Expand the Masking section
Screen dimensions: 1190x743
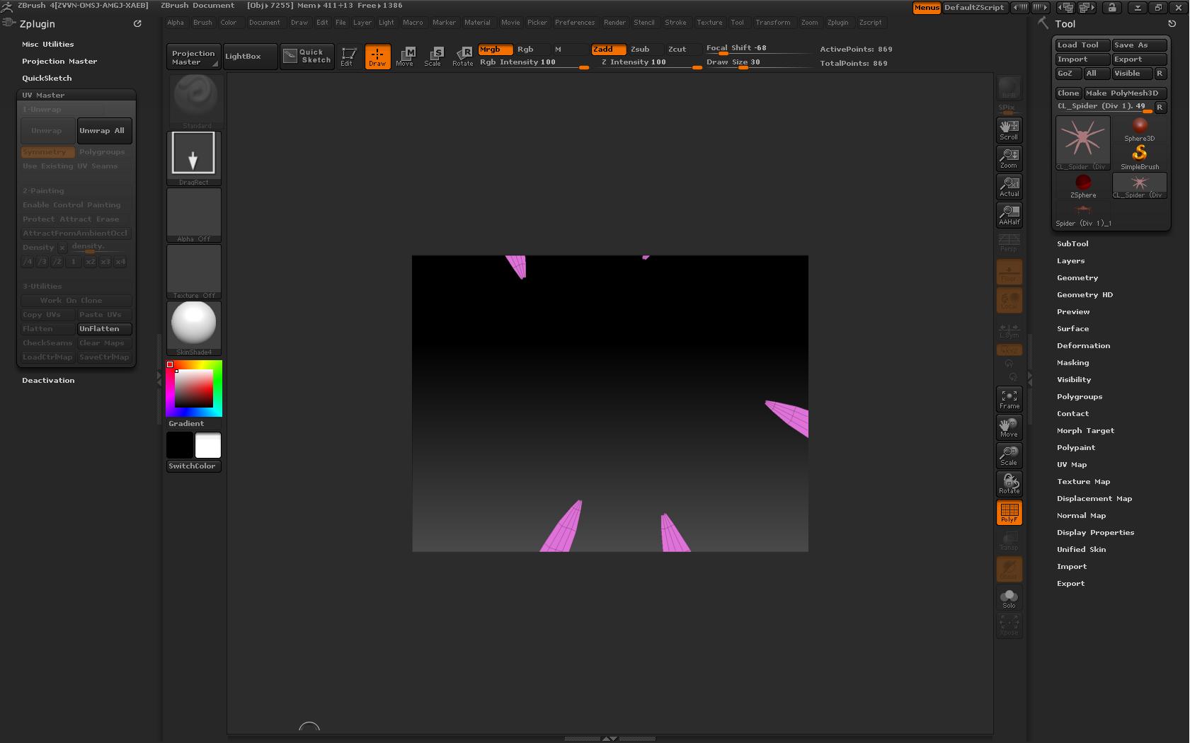[1072, 362]
